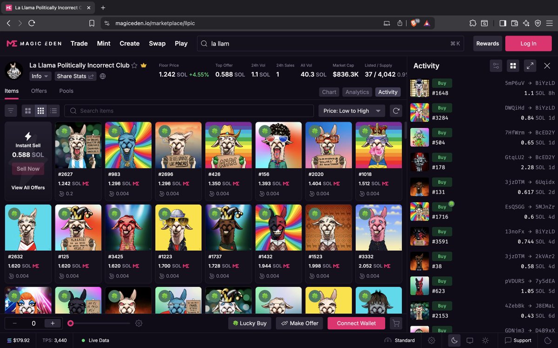Open Activity filter settings icon
This screenshot has height=348, width=558.
point(496,66)
